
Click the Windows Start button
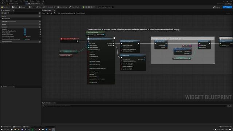pyautogui.click(x=1, y=130)
